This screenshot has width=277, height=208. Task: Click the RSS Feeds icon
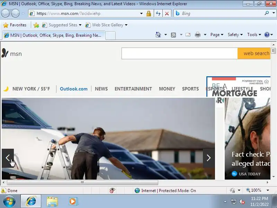click(173, 35)
